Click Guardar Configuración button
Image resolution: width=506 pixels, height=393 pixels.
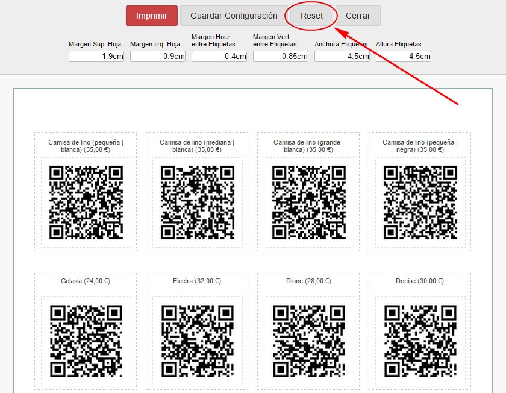point(234,16)
